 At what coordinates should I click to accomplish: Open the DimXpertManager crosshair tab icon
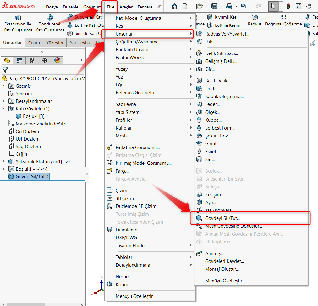45,60
